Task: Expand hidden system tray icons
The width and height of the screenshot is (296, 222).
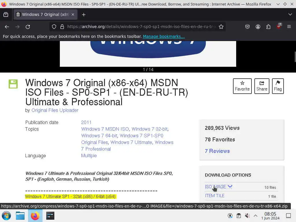Action: (256, 216)
